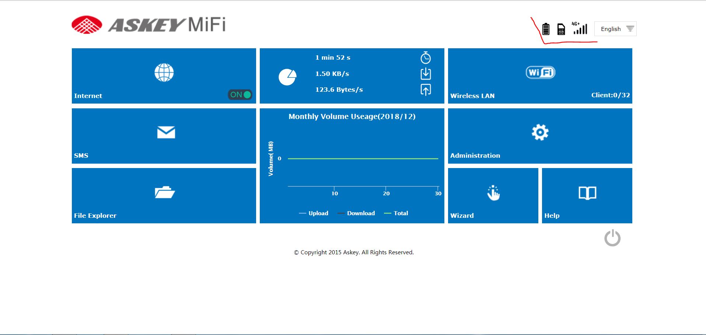Open the Help tile label

click(x=552, y=216)
